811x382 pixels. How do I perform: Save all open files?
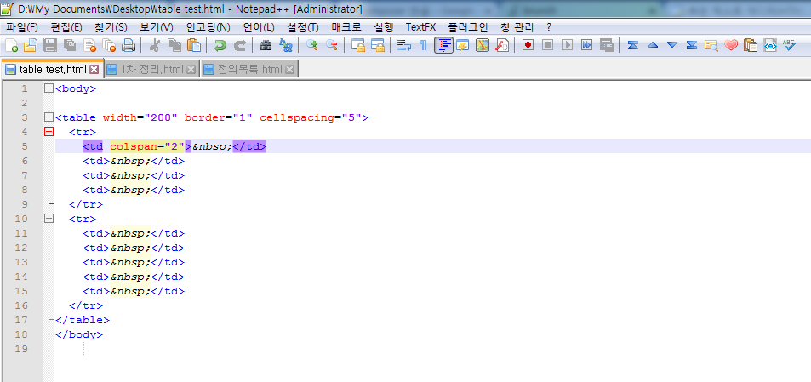coord(69,45)
